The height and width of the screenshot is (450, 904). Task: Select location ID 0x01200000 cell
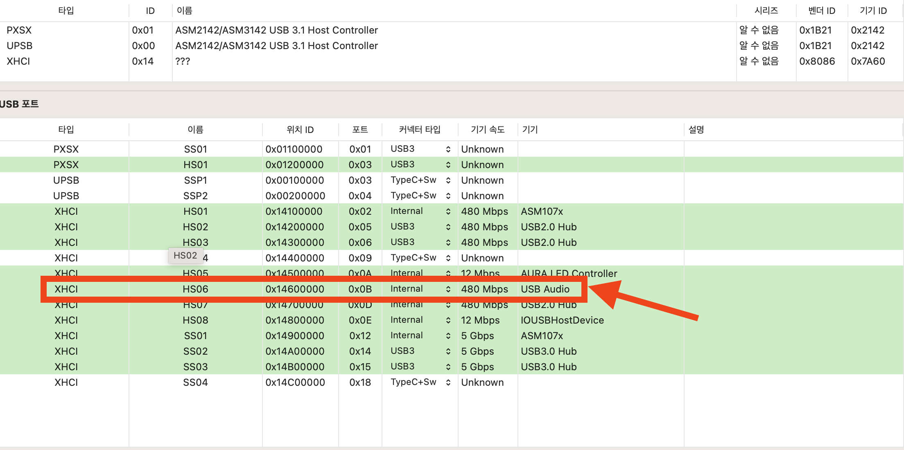click(294, 165)
